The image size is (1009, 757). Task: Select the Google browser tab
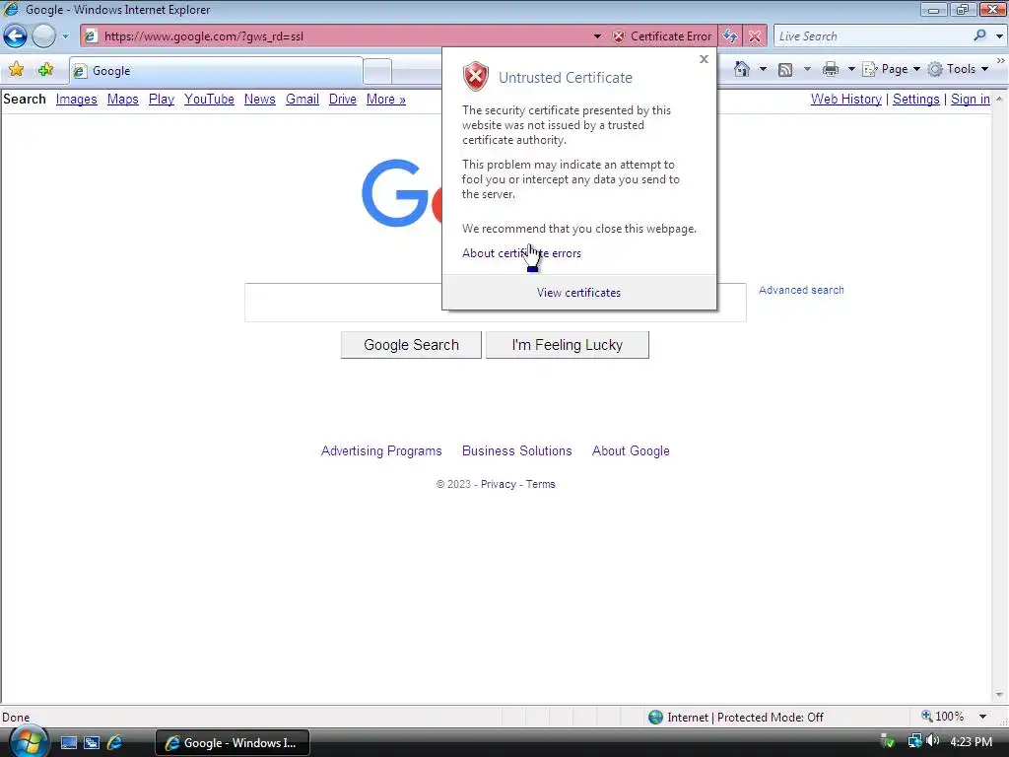(216, 71)
